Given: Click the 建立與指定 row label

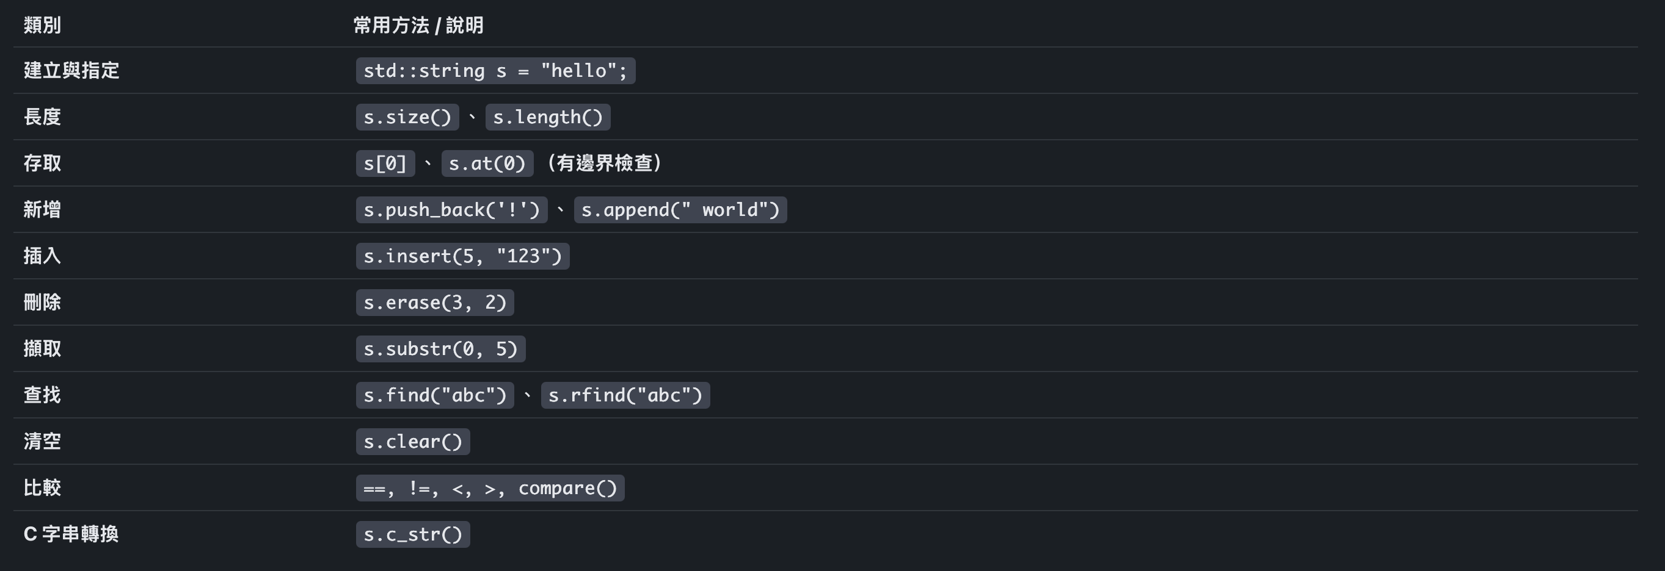Looking at the screenshot, I should tap(71, 70).
